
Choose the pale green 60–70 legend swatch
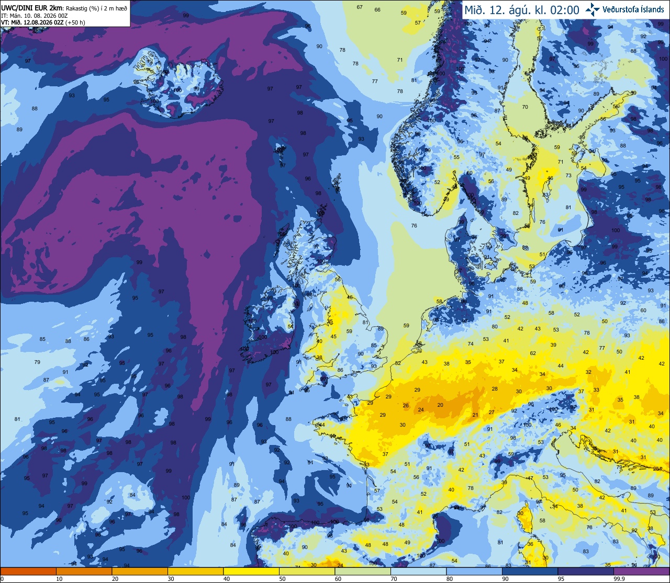[x=363, y=571]
